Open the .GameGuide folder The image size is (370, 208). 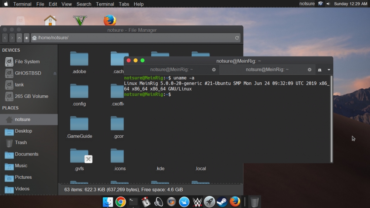point(79,127)
